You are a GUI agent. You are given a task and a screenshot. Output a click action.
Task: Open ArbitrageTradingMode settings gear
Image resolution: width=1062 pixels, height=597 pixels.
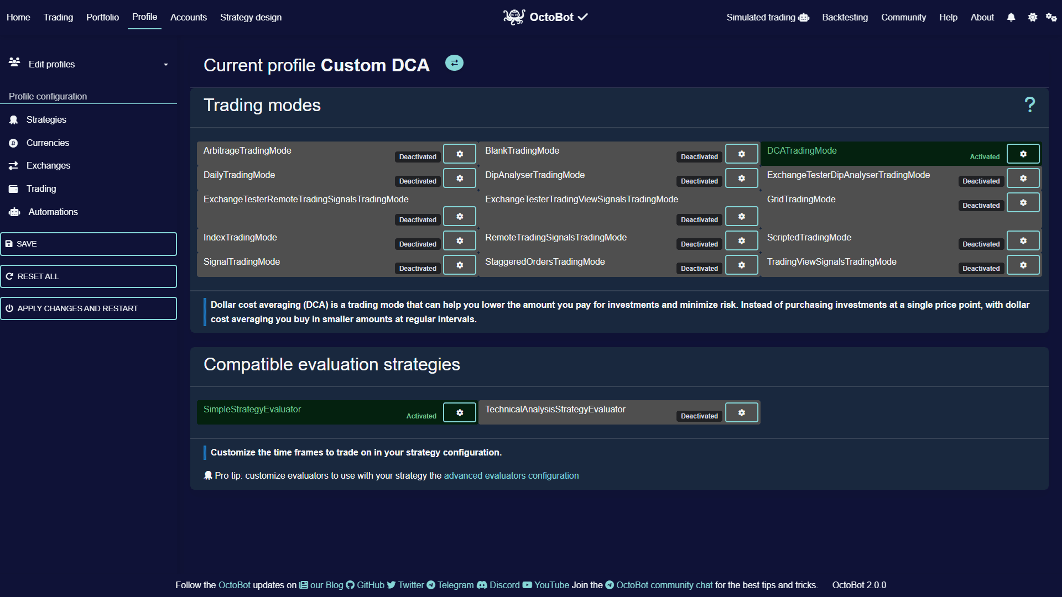click(460, 154)
